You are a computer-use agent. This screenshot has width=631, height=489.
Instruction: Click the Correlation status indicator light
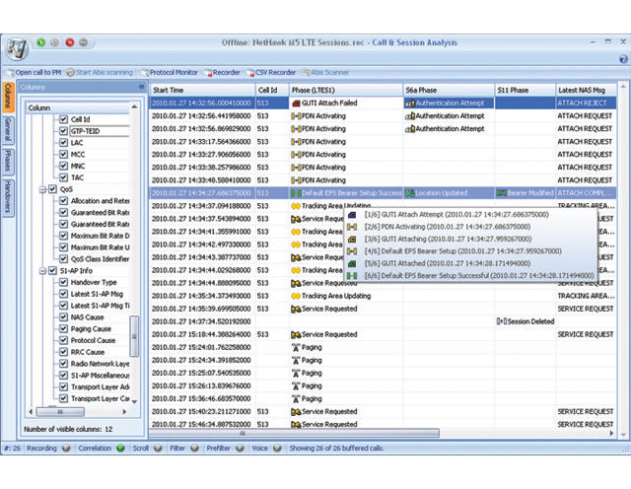120,449
